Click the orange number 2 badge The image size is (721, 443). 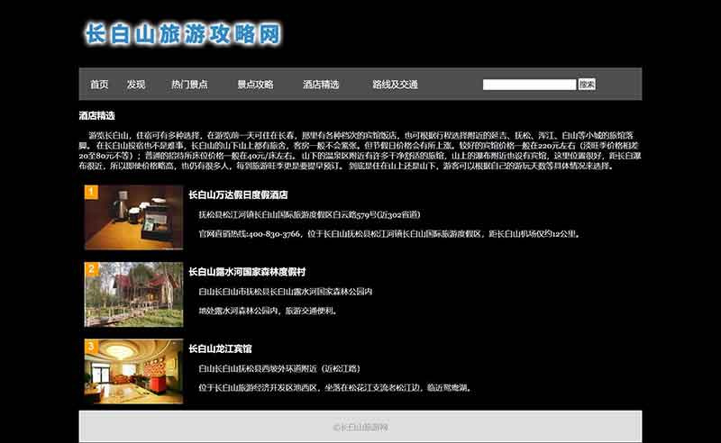pos(91,268)
